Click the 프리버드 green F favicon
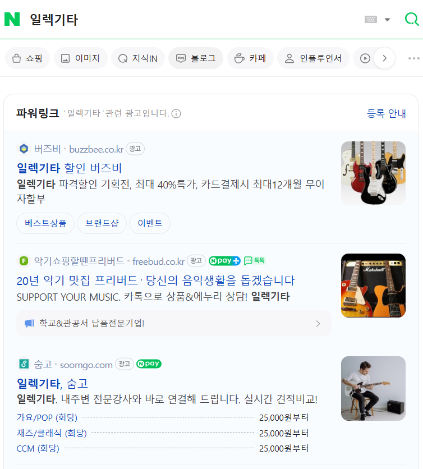423x469 pixels. point(24,261)
